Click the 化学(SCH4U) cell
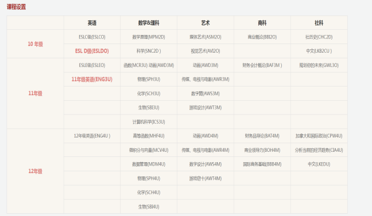The height and width of the screenshot is (216, 372). tap(149, 193)
